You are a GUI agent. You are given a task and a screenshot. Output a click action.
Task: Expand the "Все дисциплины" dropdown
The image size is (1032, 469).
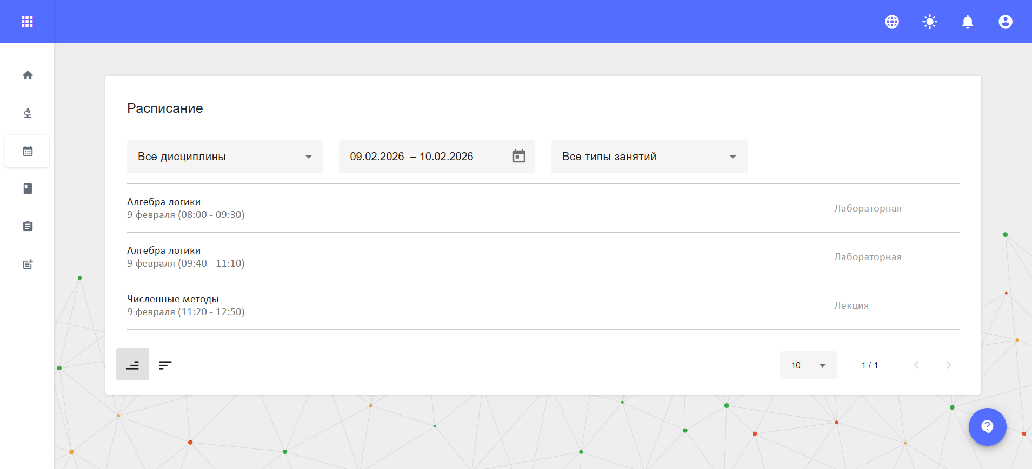[x=225, y=157]
